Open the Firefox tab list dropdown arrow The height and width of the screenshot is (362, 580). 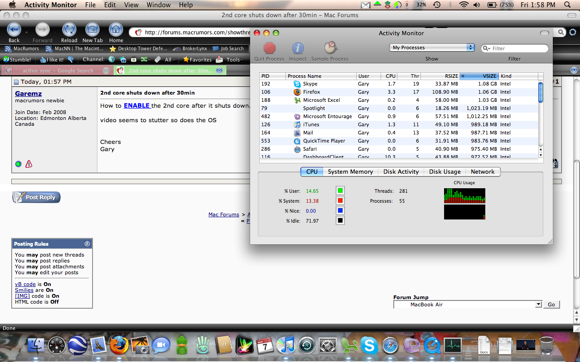[x=574, y=70]
